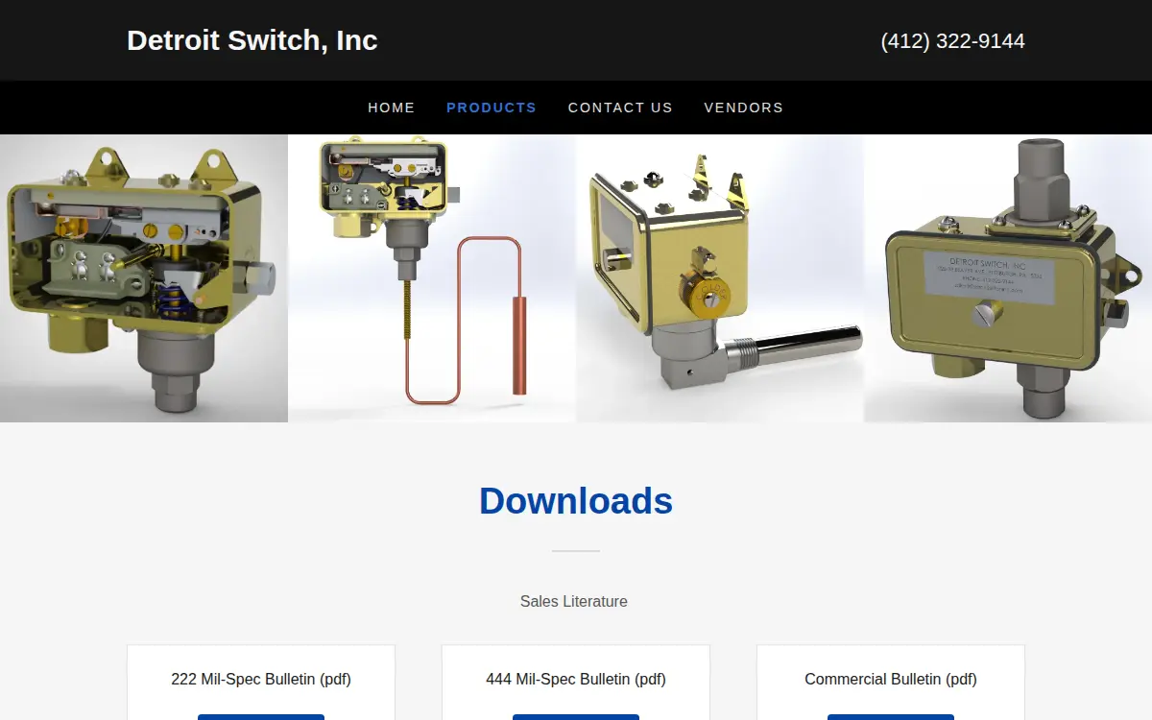Click the (412) 322-9144 phone number
Image resolution: width=1152 pixels, height=720 pixels.
952,41
